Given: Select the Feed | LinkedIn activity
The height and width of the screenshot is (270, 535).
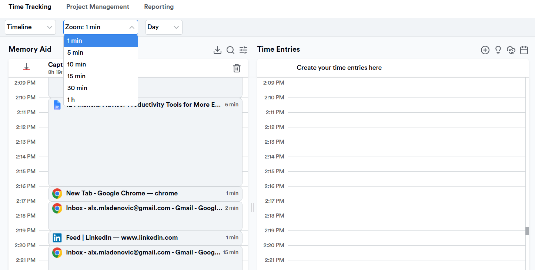Looking at the screenshot, I should (145, 238).
